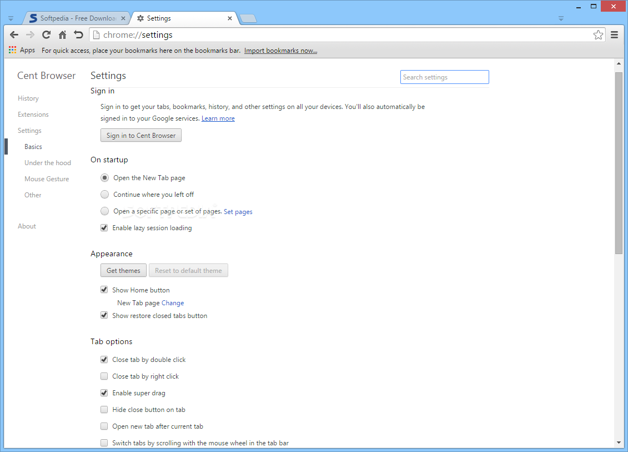Click the Get themes button
Viewport: 628px width, 452px height.
123,270
